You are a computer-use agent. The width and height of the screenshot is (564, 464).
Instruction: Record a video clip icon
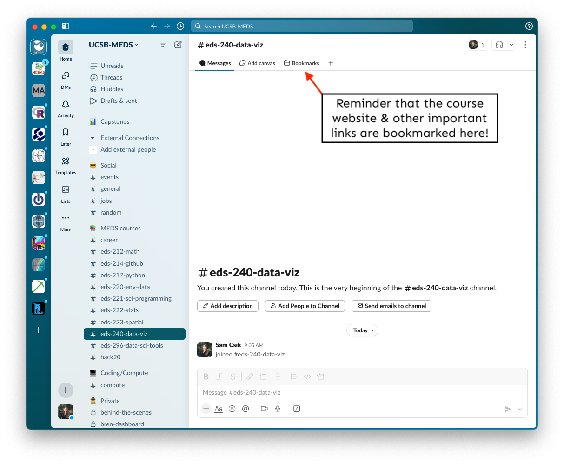click(x=264, y=409)
